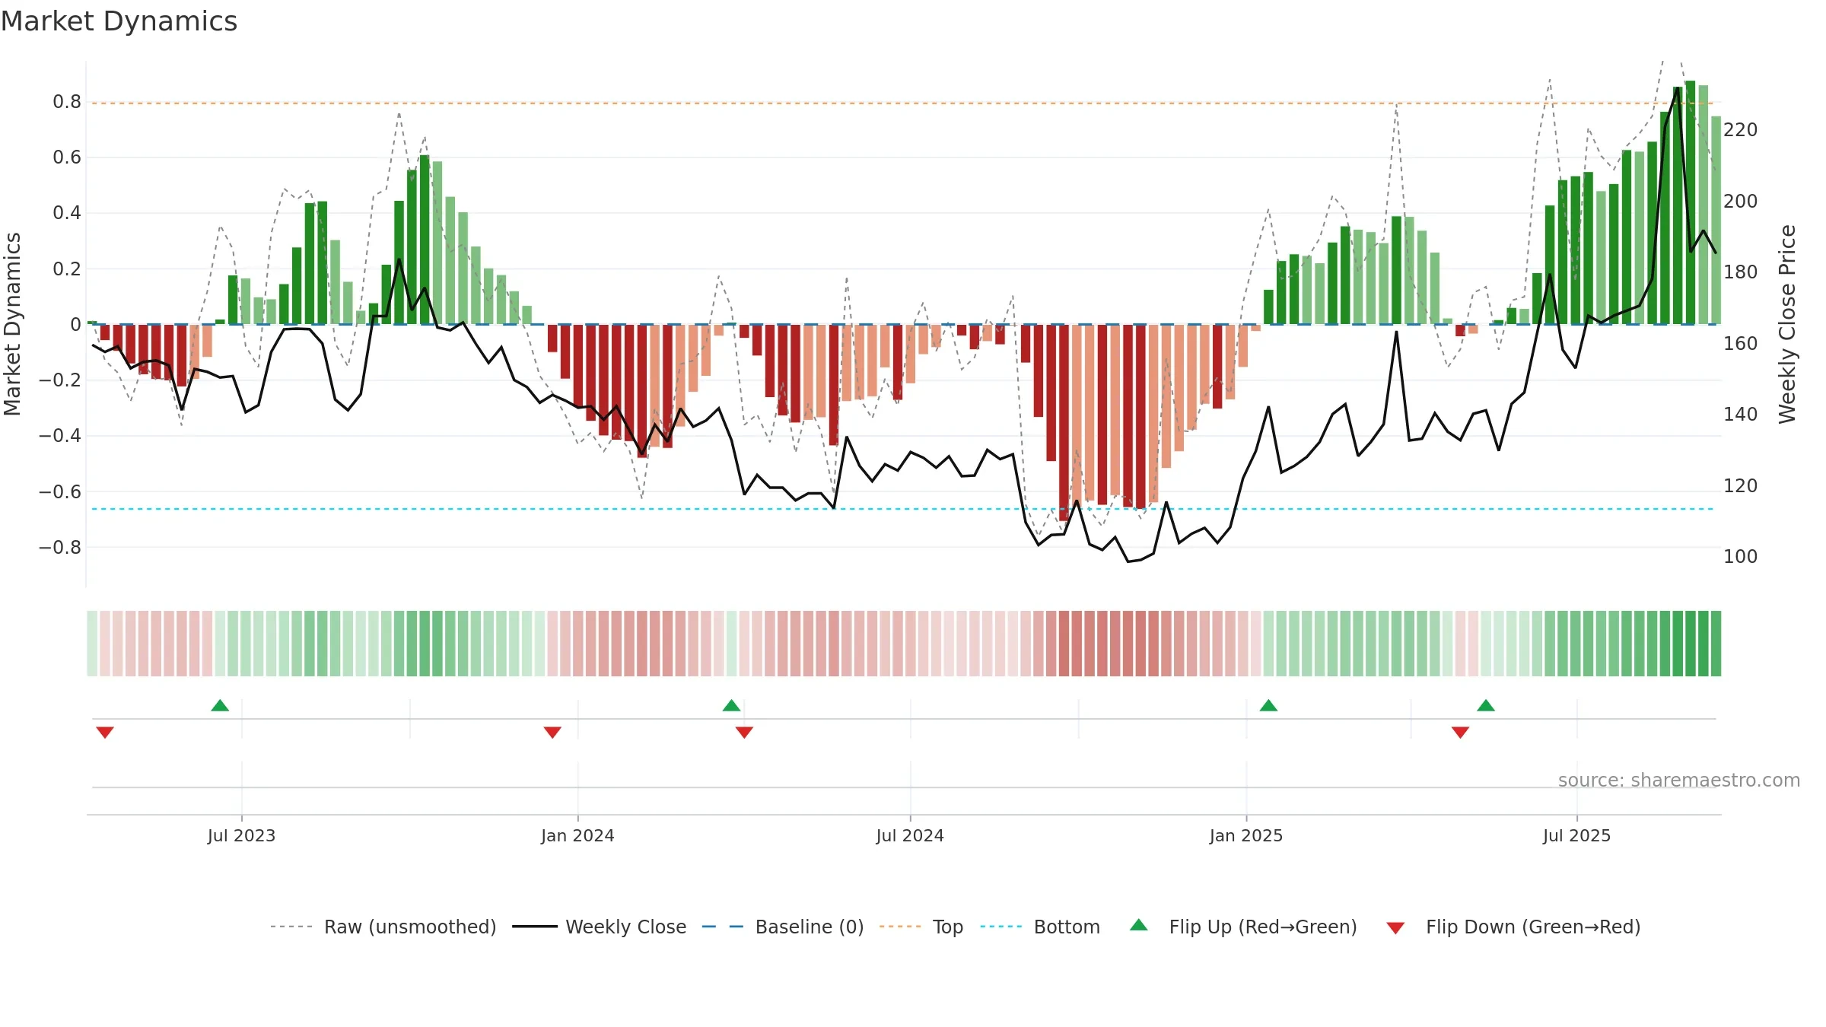Click the 0.6 left axis tick label
Viewport: 1826px width, 1027px height.
(x=67, y=157)
